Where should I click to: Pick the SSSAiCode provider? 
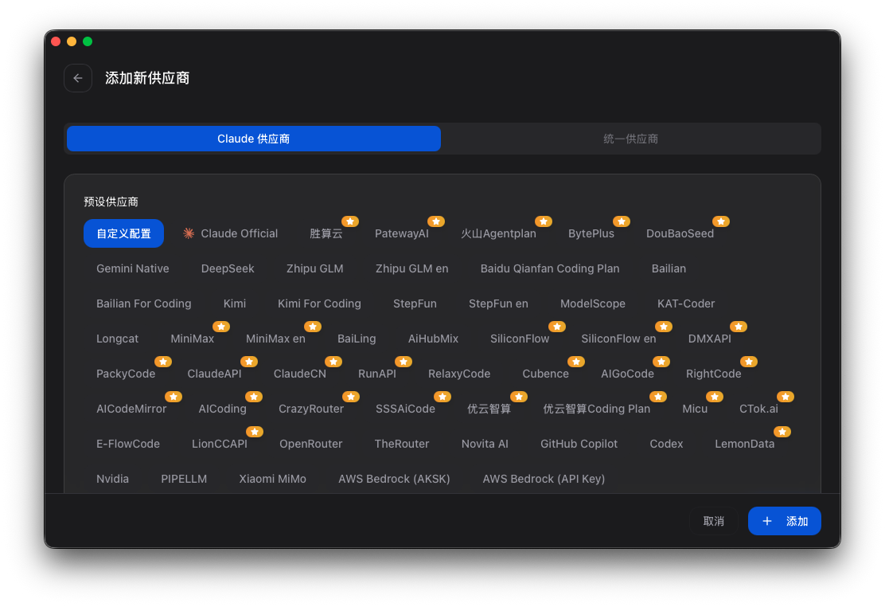tap(405, 409)
